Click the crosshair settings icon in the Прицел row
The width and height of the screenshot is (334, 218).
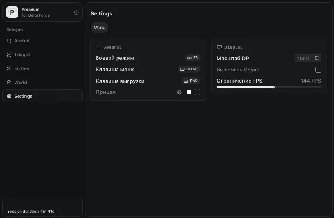[179, 92]
